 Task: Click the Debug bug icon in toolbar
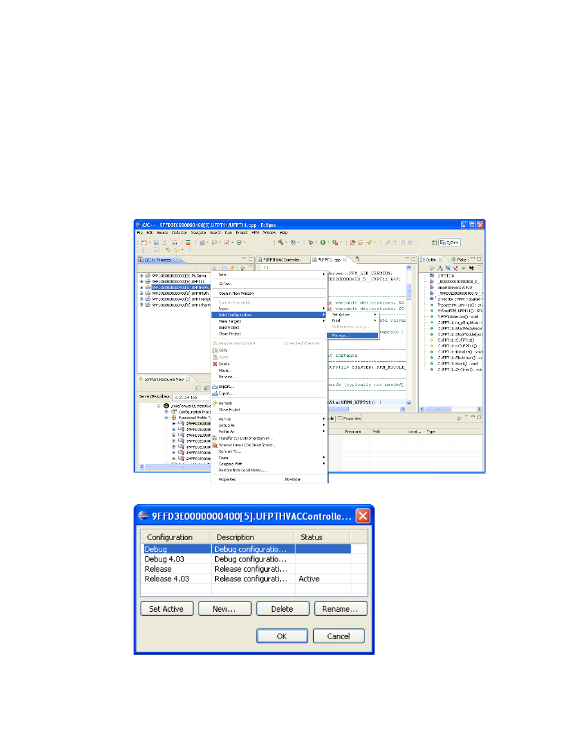tap(311, 242)
